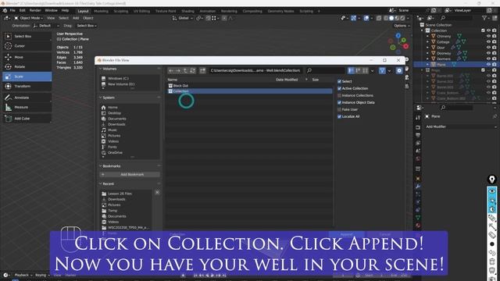The width and height of the screenshot is (500, 281).
Task: Click the File View path field
Action: coord(255,70)
